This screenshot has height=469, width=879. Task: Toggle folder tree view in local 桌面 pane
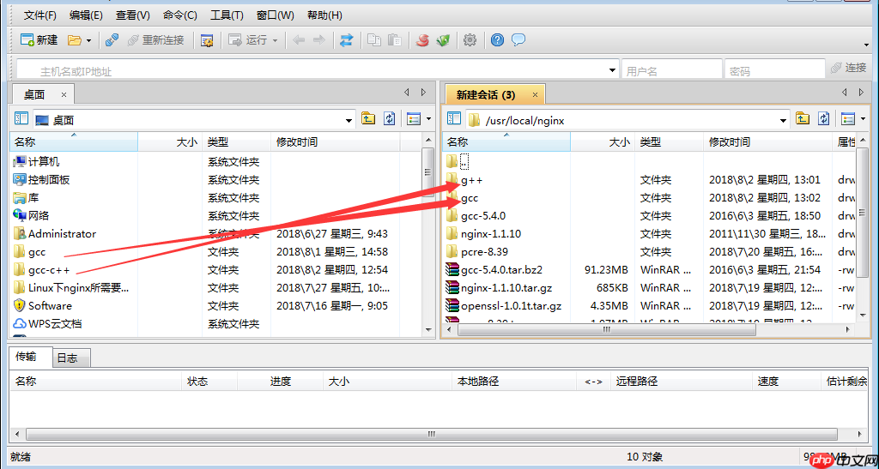21,118
